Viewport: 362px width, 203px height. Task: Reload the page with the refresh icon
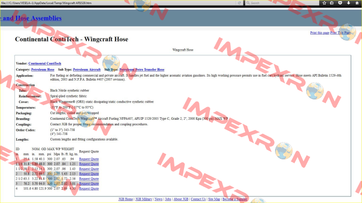click(239, 3)
